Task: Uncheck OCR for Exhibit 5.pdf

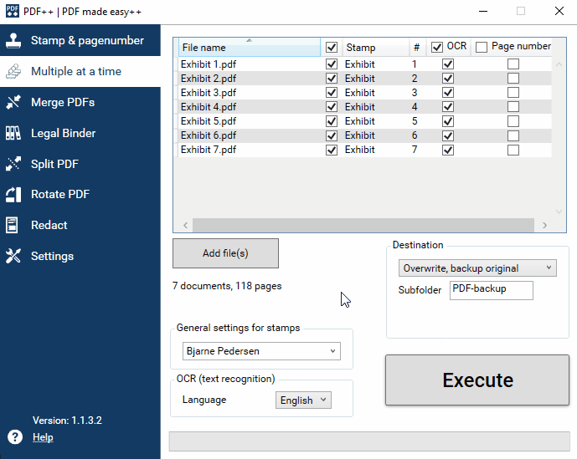Action: click(448, 121)
